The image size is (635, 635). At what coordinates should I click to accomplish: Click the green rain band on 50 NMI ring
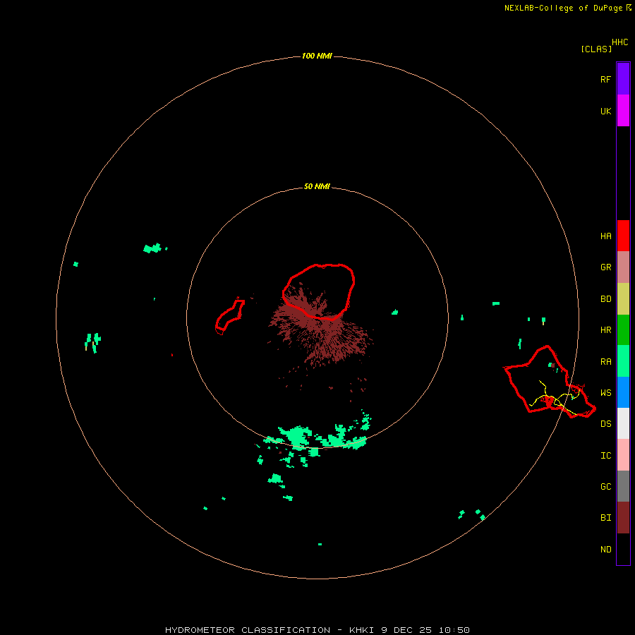point(316,437)
